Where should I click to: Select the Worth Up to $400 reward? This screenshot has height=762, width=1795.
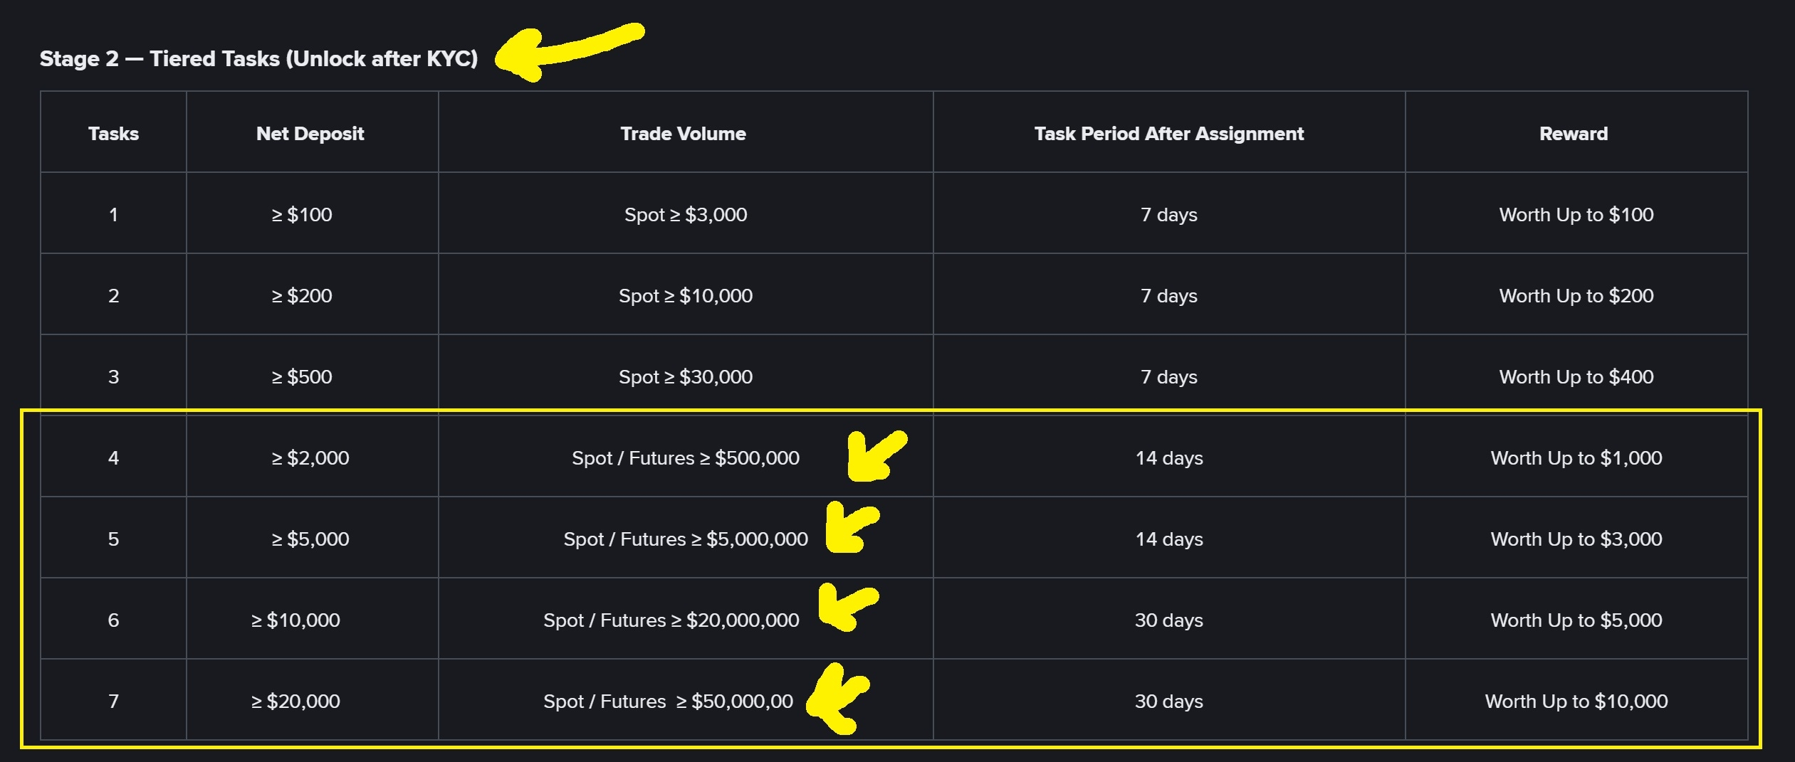click(1576, 377)
